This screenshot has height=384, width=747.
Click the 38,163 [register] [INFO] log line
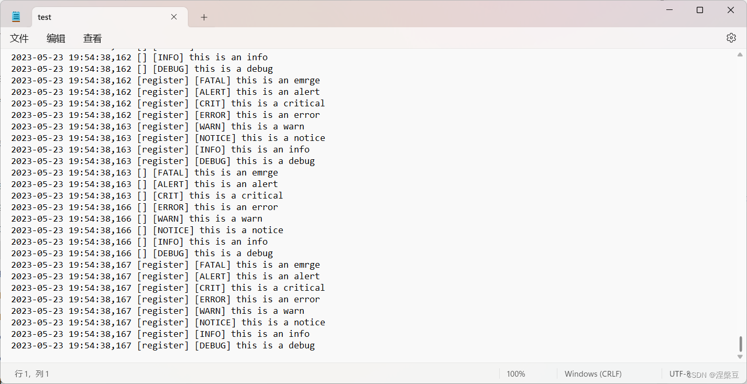pyautogui.click(x=160, y=149)
